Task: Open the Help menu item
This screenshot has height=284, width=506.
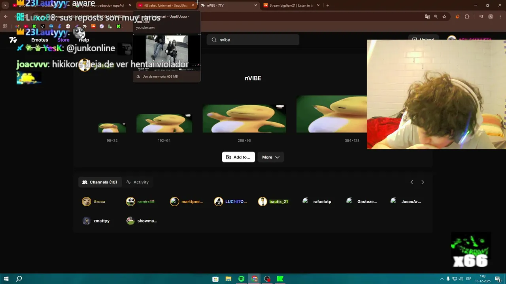Action: click(x=84, y=40)
